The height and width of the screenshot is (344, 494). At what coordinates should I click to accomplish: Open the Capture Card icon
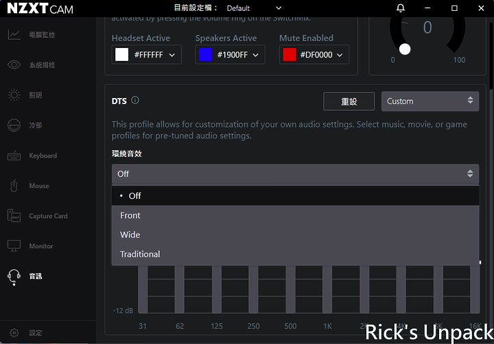pos(14,216)
